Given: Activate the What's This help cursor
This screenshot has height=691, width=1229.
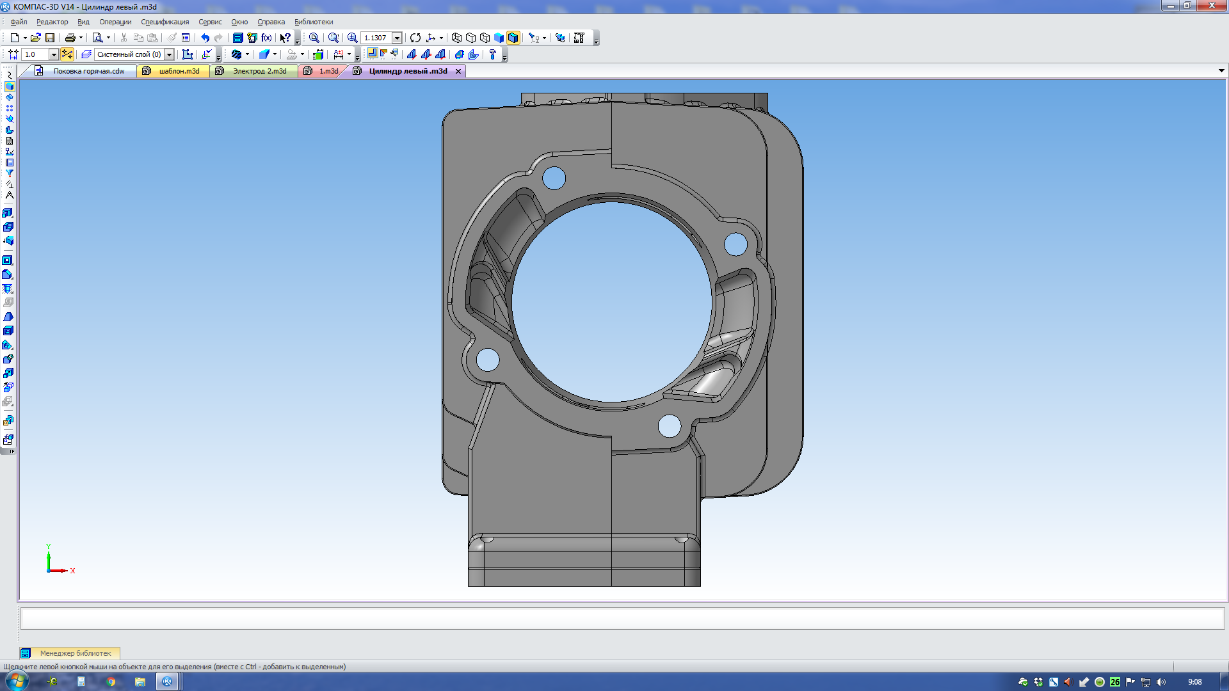Looking at the screenshot, I should click(285, 38).
